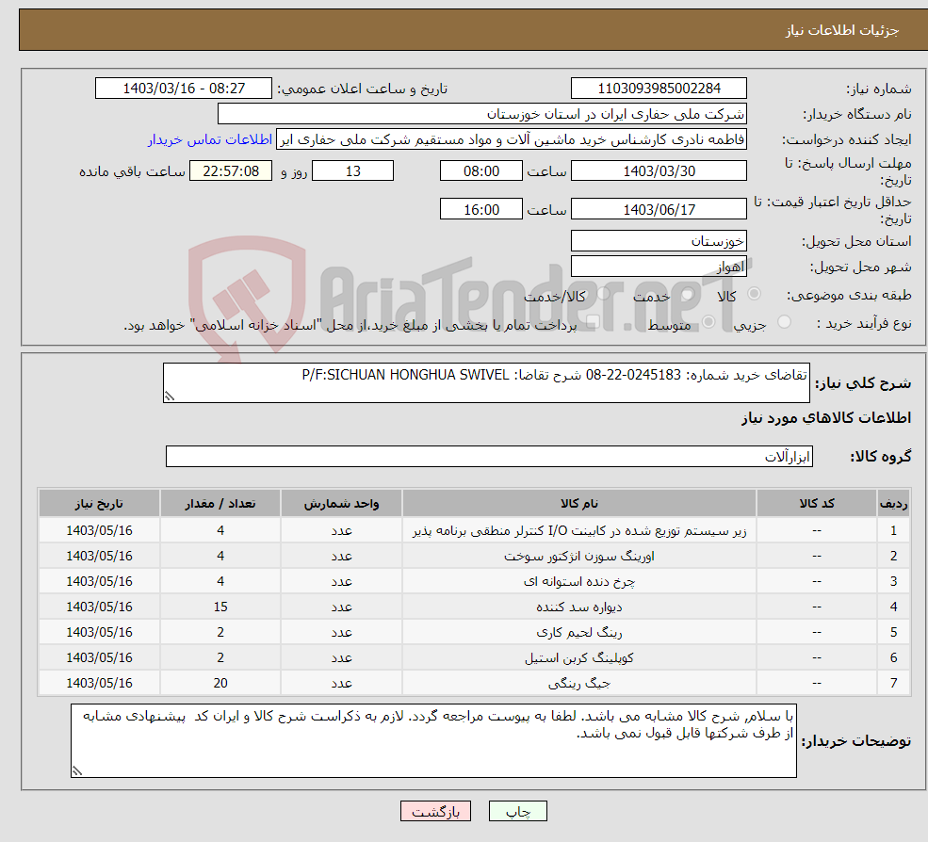Click the resize handle of buyer notes
Image resolution: width=928 pixels, height=842 pixels.
tap(77, 771)
